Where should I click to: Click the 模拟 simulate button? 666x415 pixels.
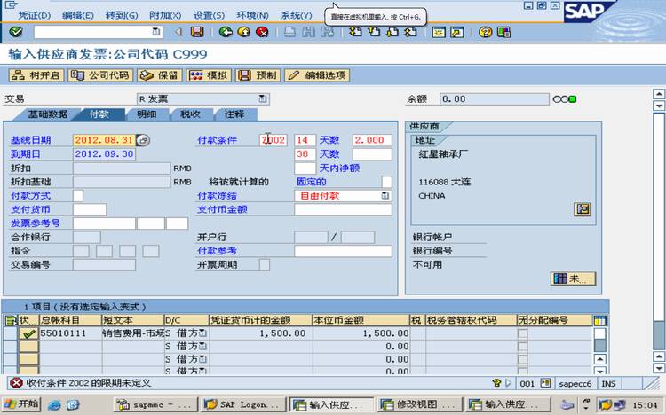(209, 75)
